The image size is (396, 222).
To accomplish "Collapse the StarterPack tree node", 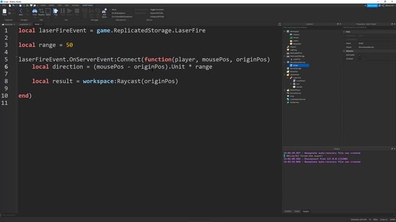I will point(285,75).
